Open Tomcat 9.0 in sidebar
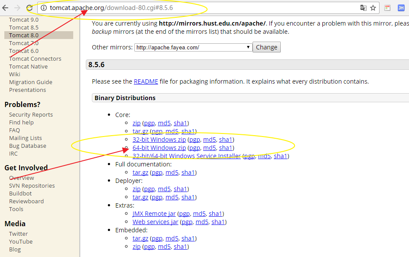409x257 pixels. (24, 20)
